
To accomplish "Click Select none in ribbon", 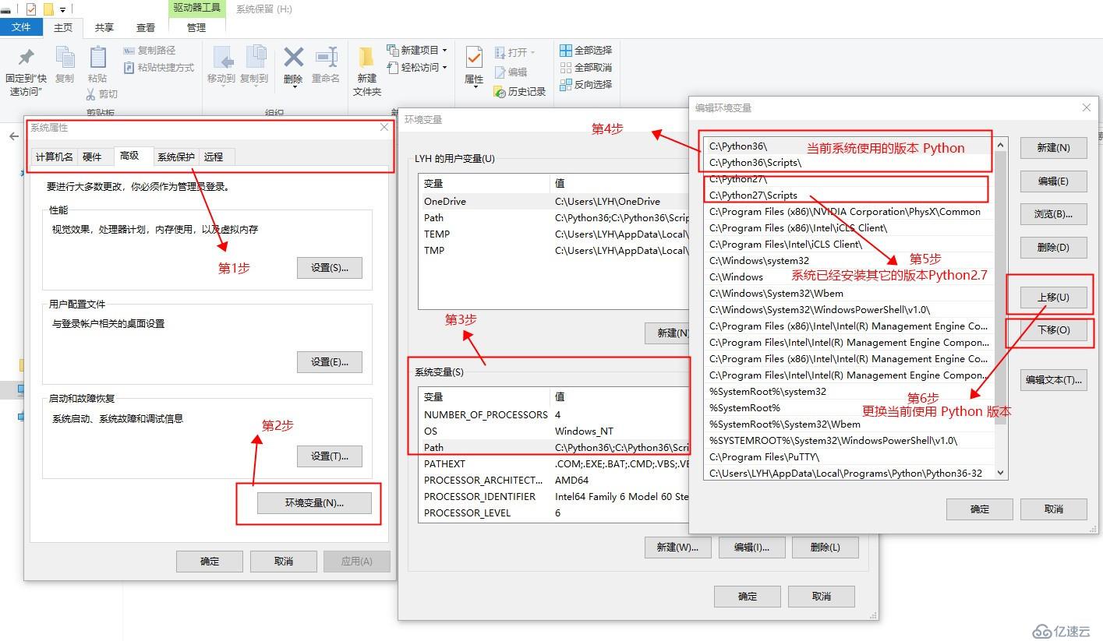I will [585, 68].
